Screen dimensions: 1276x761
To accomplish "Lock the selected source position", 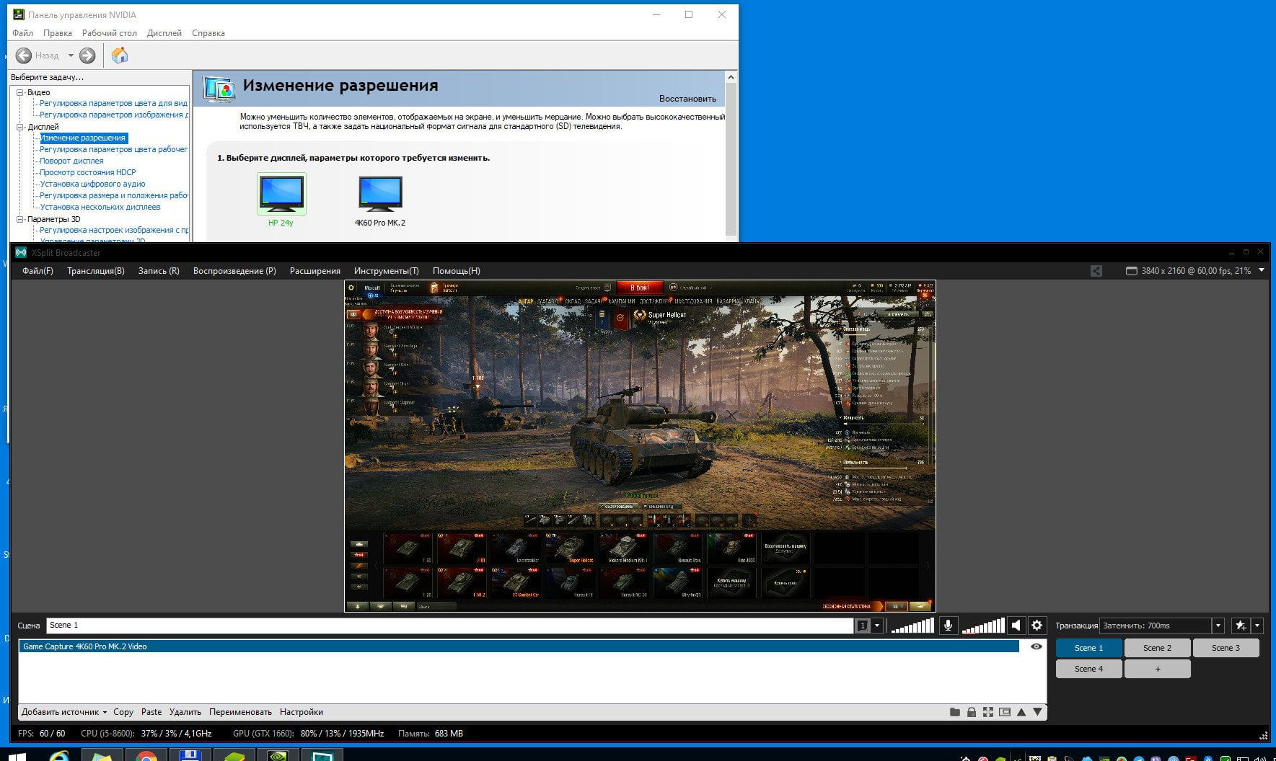I will coord(972,712).
